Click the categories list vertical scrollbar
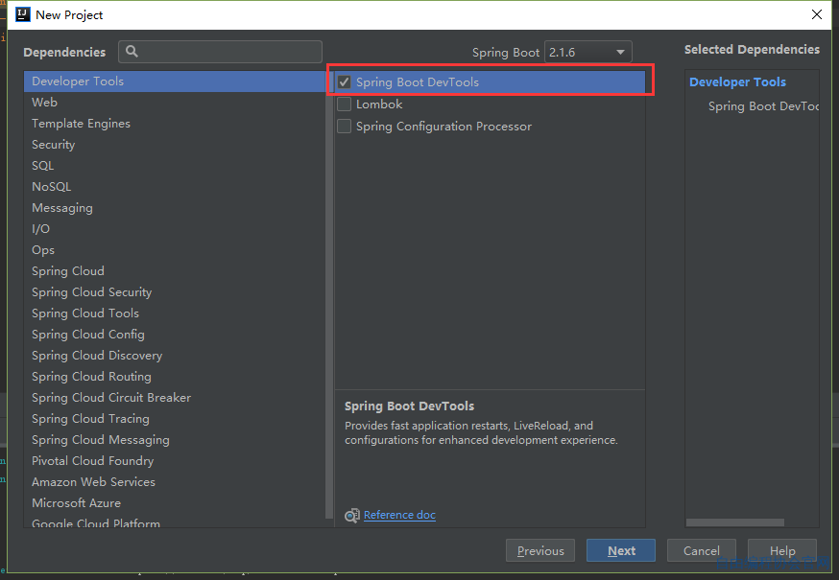The image size is (839, 580). click(329, 295)
